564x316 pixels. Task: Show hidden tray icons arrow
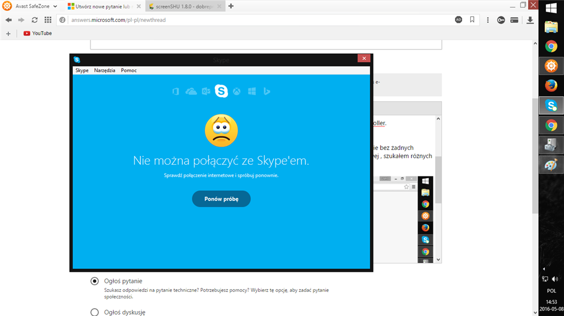544,269
